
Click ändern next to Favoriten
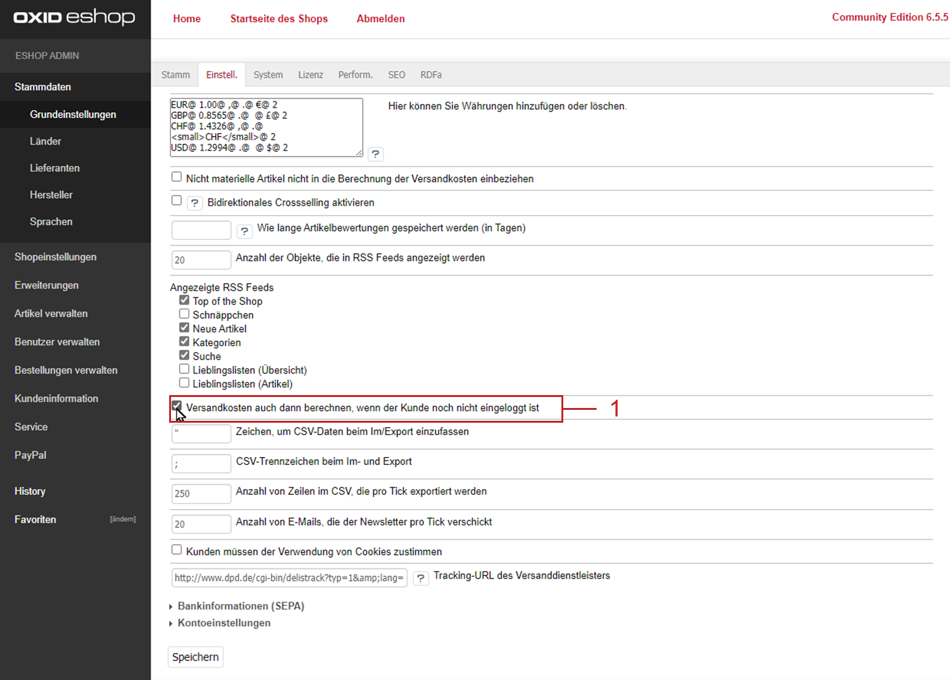point(123,519)
